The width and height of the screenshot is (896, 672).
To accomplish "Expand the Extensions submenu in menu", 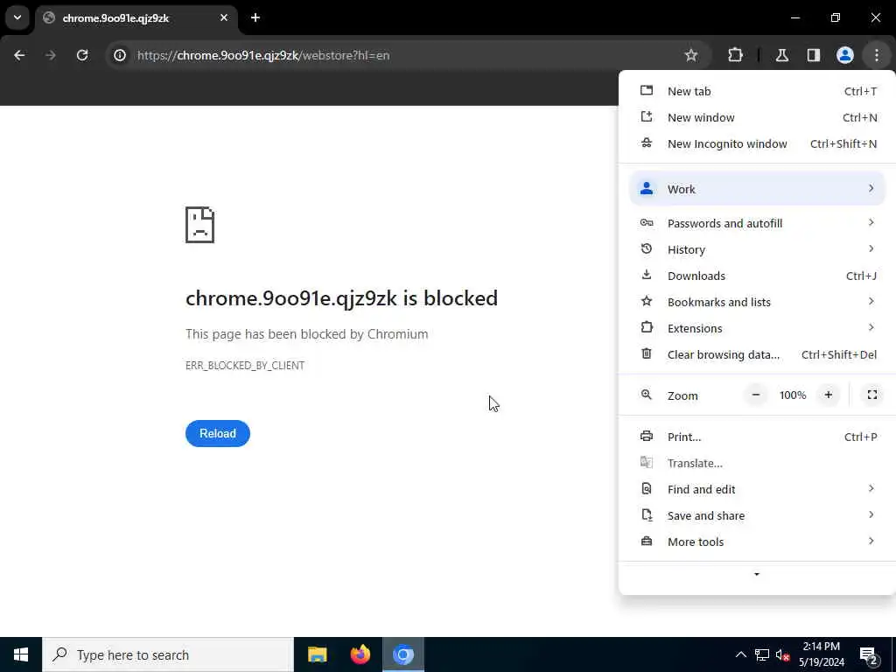I will click(x=757, y=329).
